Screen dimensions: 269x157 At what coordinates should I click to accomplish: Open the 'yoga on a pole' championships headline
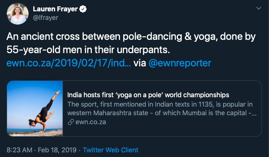pyautogui.click(x=148, y=95)
